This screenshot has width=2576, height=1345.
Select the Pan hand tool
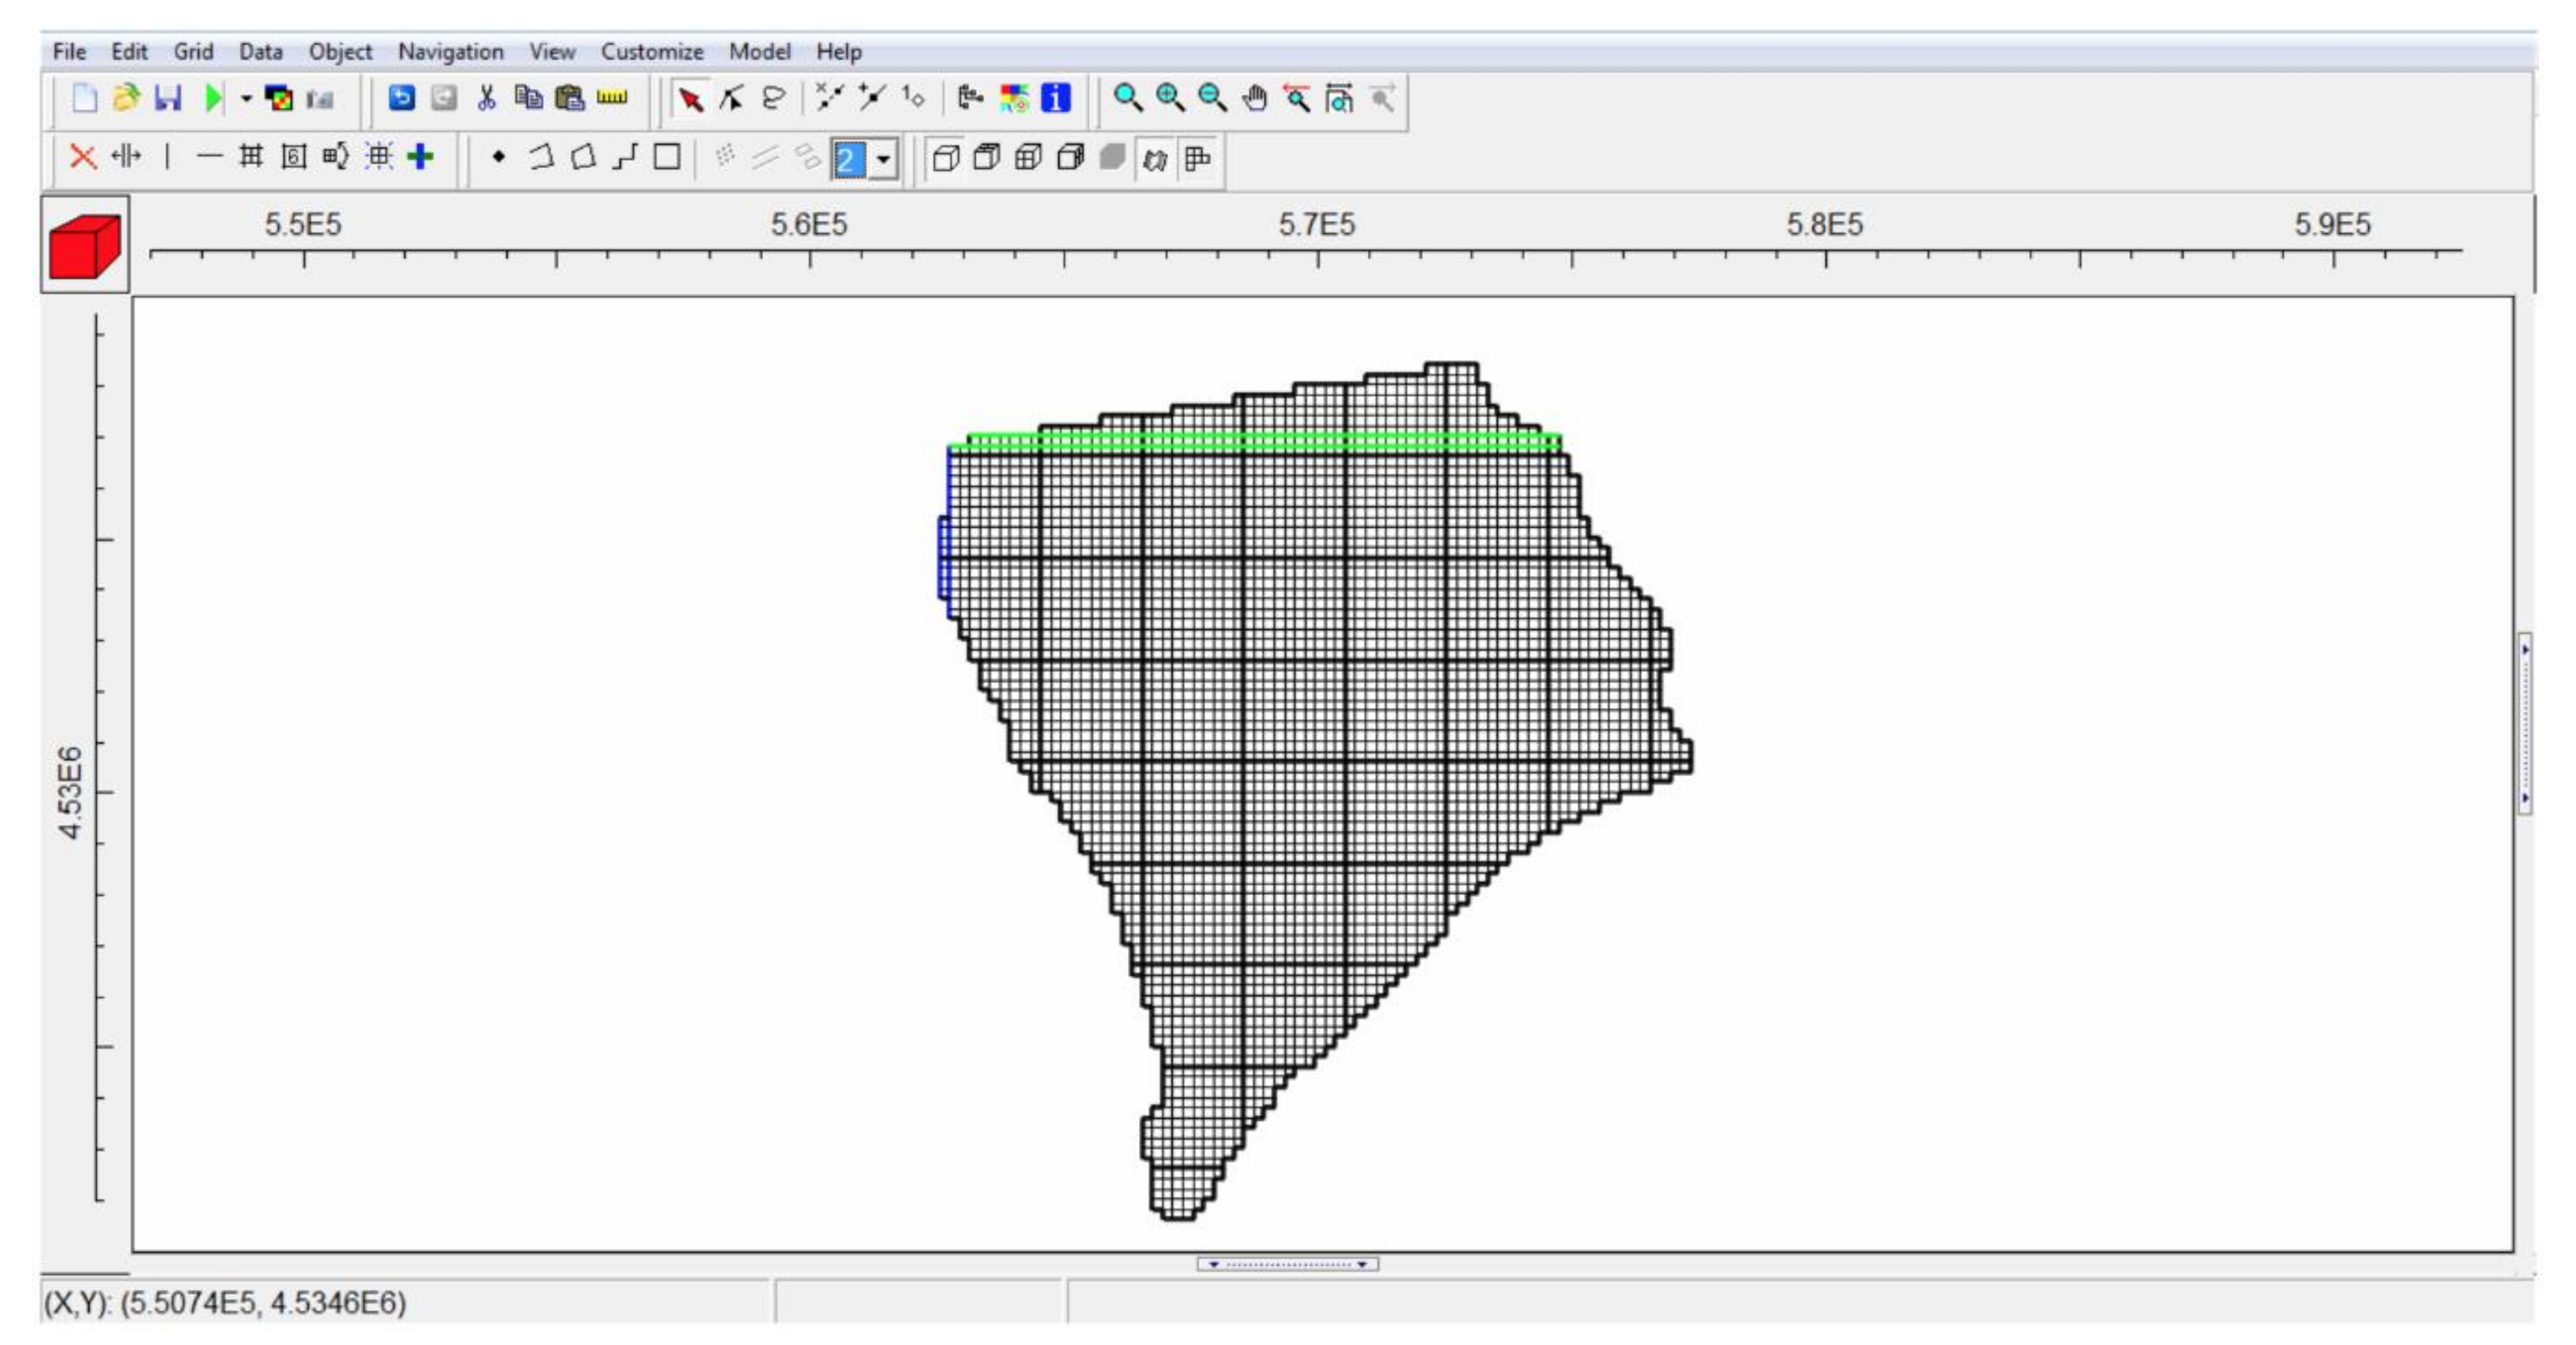pos(1255,98)
